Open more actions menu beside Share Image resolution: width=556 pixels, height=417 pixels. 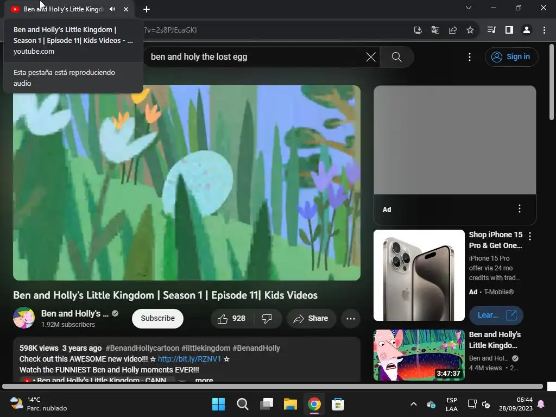point(350,318)
